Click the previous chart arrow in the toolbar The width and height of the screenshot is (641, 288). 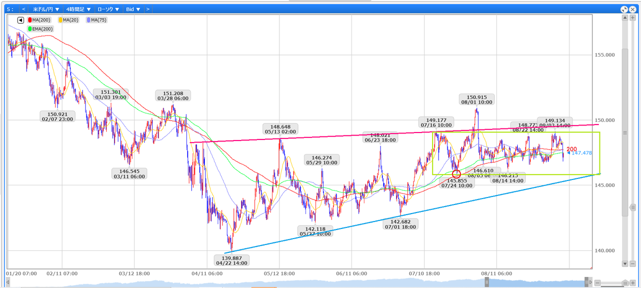(24, 9)
